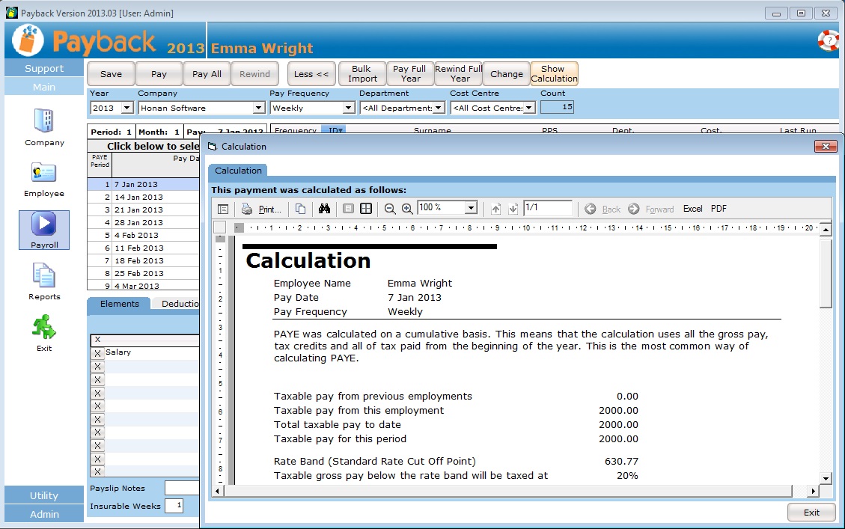Image resolution: width=845 pixels, height=529 pixels.
Task: Toggle the report sidebar panel icon
Action: (x=223, y=209)
